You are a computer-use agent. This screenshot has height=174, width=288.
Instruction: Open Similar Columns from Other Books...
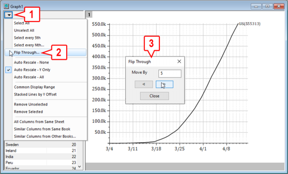tap(45, 137)
